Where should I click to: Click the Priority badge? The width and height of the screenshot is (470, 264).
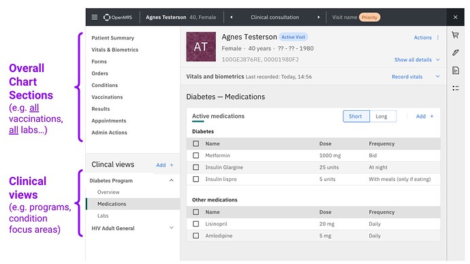(x=369, y=18)
